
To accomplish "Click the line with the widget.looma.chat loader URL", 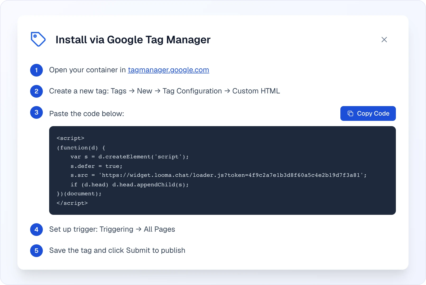I will (x=219, y=175).
